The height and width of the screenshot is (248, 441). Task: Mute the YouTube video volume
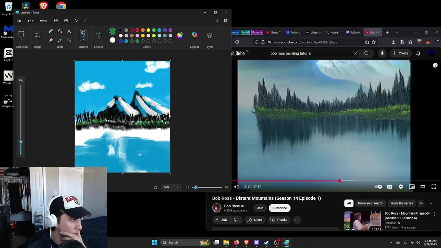(236, 187)
